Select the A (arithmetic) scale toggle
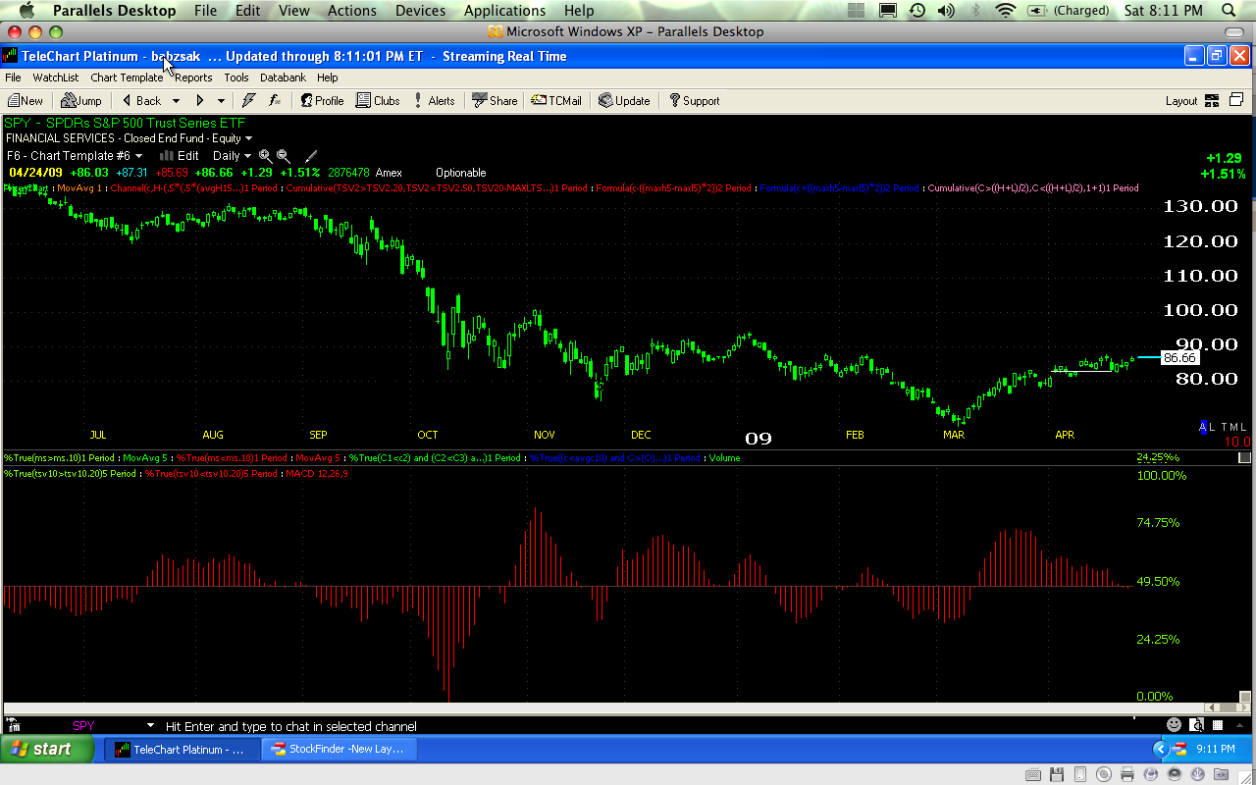Screen dimensions: 1256x785 pyautogui.click(x=1203, y=427)
